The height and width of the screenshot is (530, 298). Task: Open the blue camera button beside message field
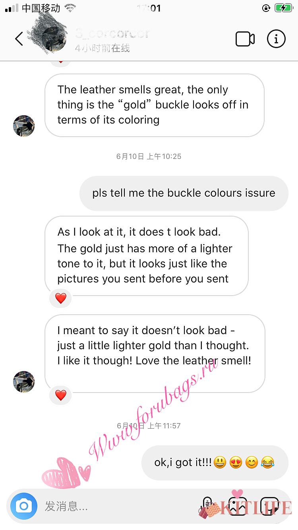pyautogui.click(x=24, y=506)
